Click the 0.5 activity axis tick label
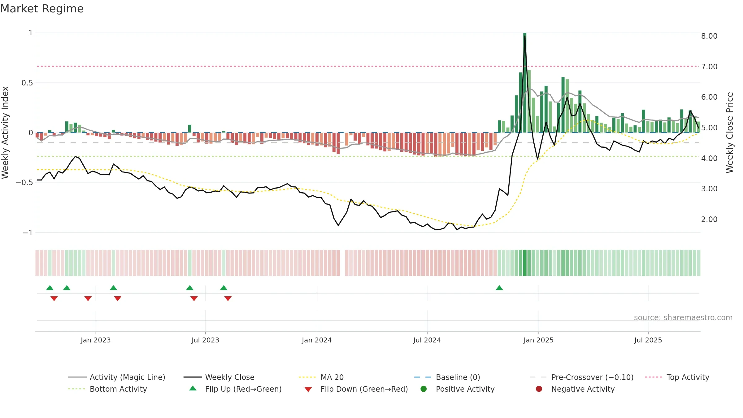Viewport: 743px width, 418px height. [x=27, y=83]
